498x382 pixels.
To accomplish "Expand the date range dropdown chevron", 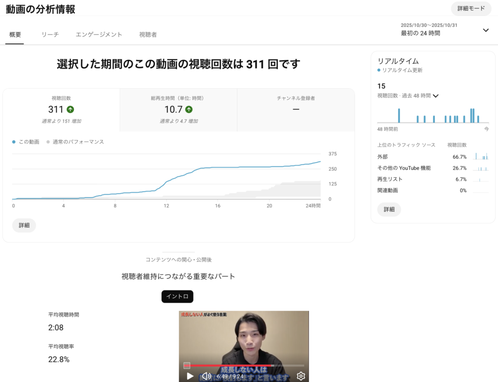I will pyautogui.click(x=485, y=30).
